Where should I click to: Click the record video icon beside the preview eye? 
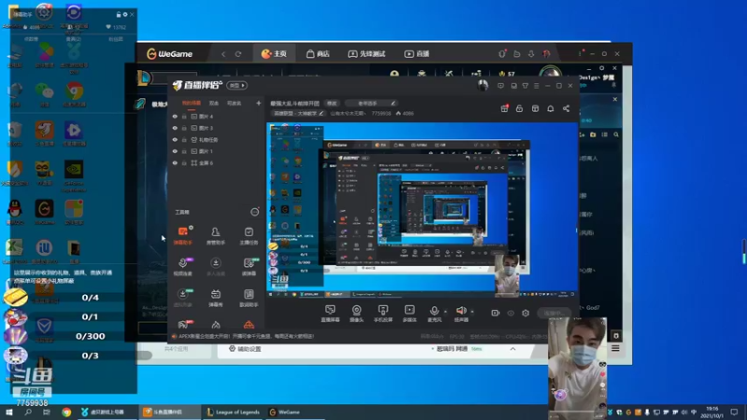[x=496, y=313]
